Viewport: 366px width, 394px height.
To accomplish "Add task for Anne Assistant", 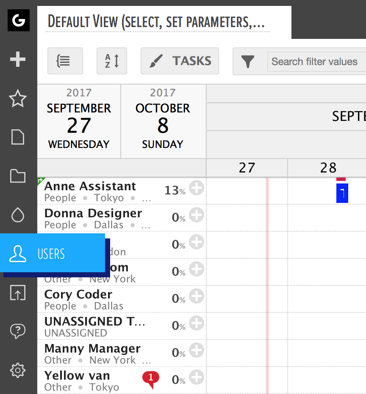I will [x=197, y=188].
